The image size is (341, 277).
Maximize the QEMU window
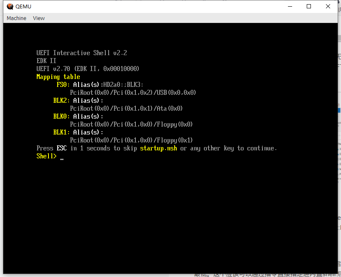tap(308, 6)
